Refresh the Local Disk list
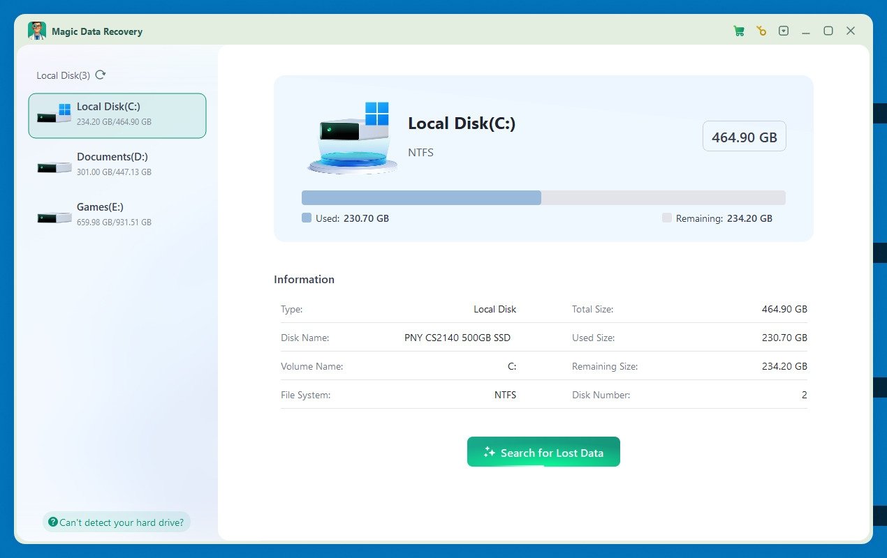Screen dimensions: 887x558 pos(100,75)
